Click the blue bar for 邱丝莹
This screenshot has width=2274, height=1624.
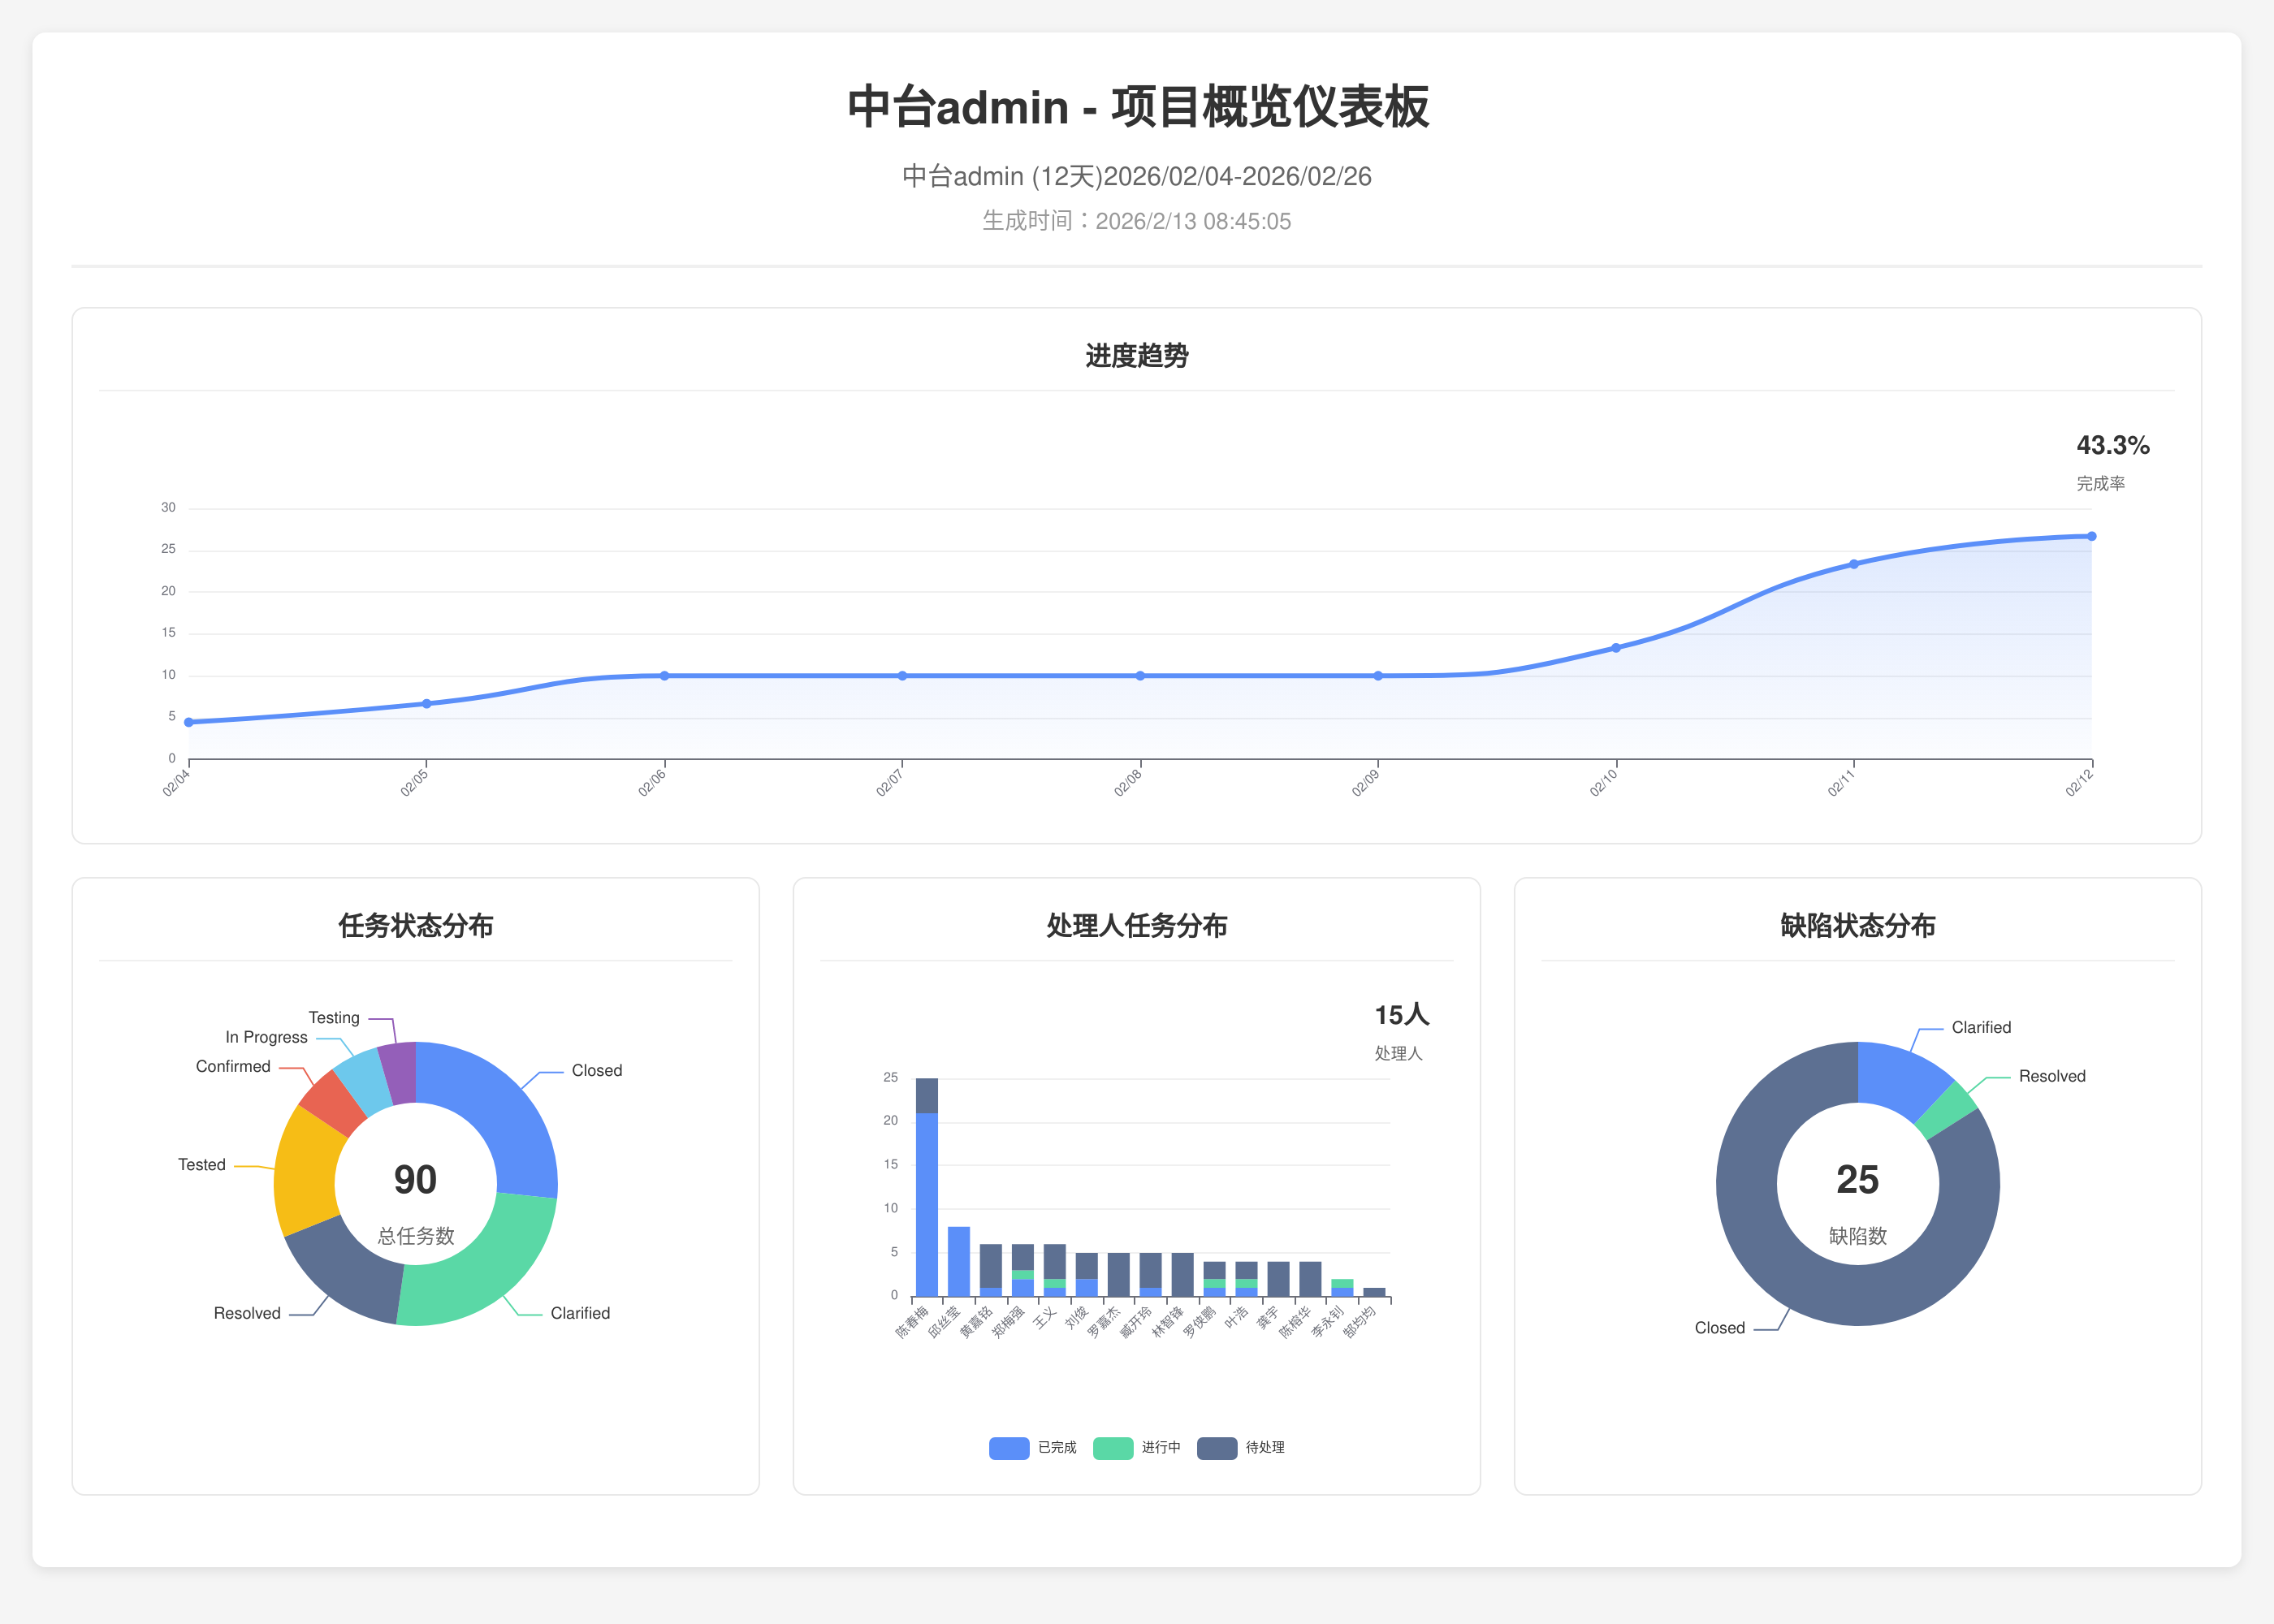point(959,1262)
